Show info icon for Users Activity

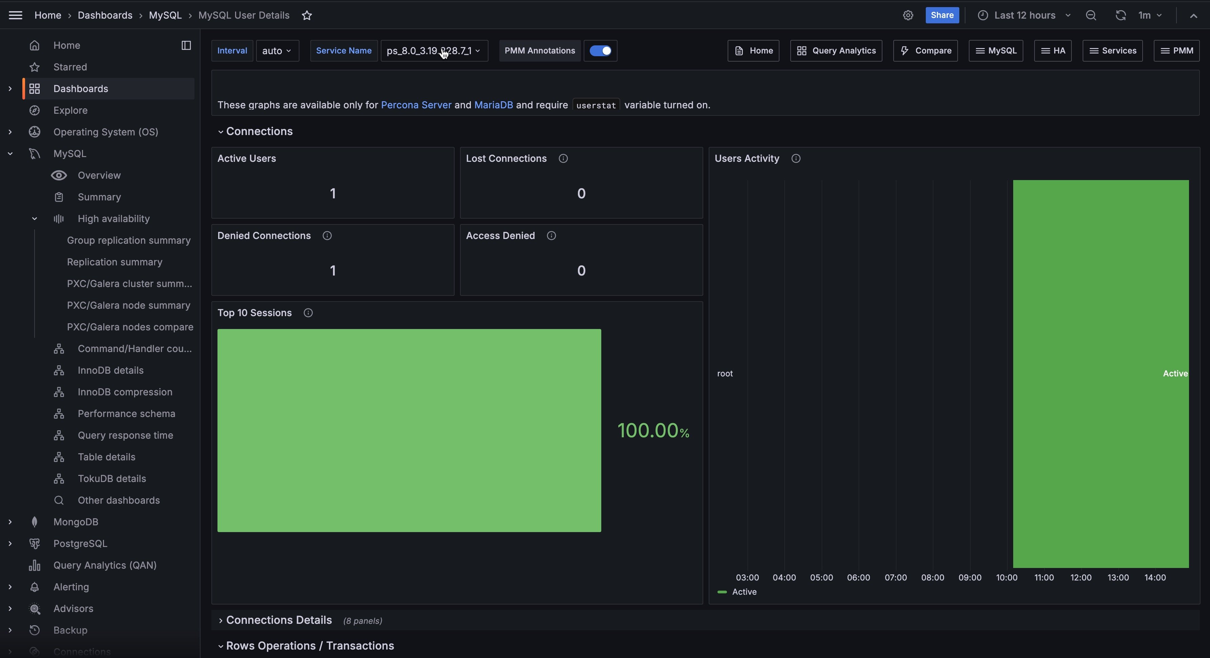pos(795,159)
